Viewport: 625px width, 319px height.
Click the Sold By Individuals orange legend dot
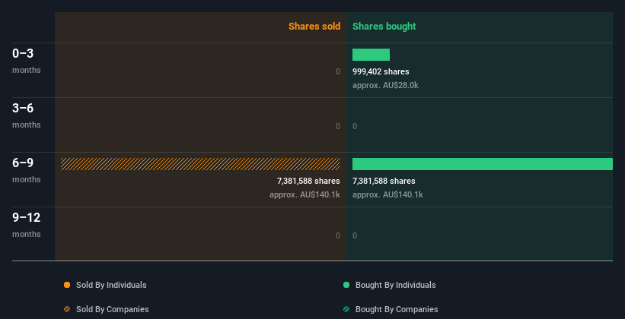[x=67, y=285]
